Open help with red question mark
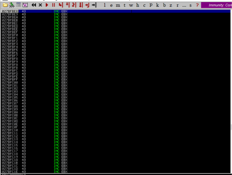Viewport: 232px width, 175px height. tap(197, 5)
